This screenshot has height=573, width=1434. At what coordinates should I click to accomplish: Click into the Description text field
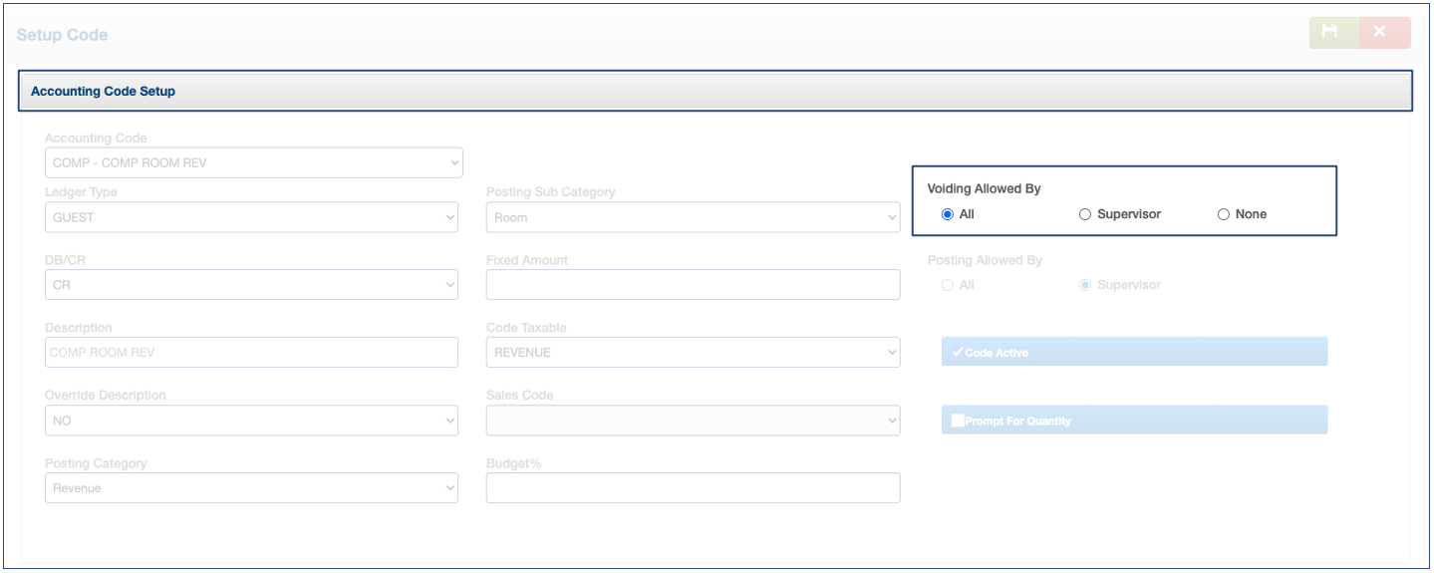(251, 352)
